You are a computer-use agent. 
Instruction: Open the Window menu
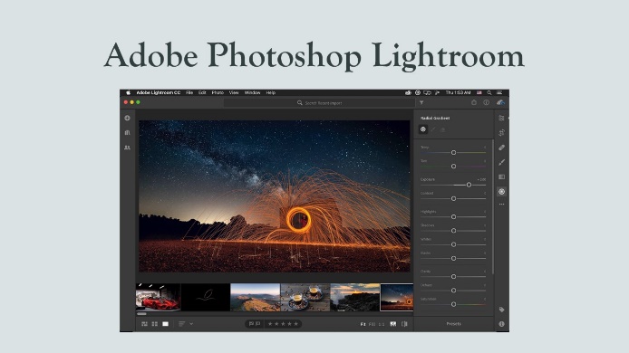pos(252,92)
